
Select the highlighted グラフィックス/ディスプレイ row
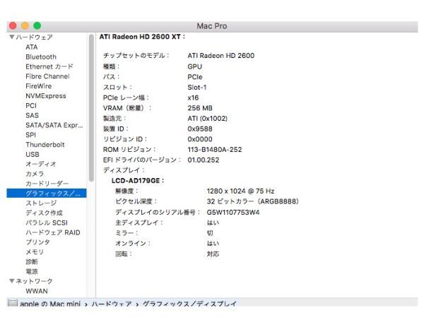click(x=47, y=194)
